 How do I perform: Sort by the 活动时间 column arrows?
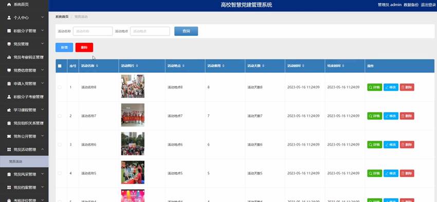coord(303,66)
